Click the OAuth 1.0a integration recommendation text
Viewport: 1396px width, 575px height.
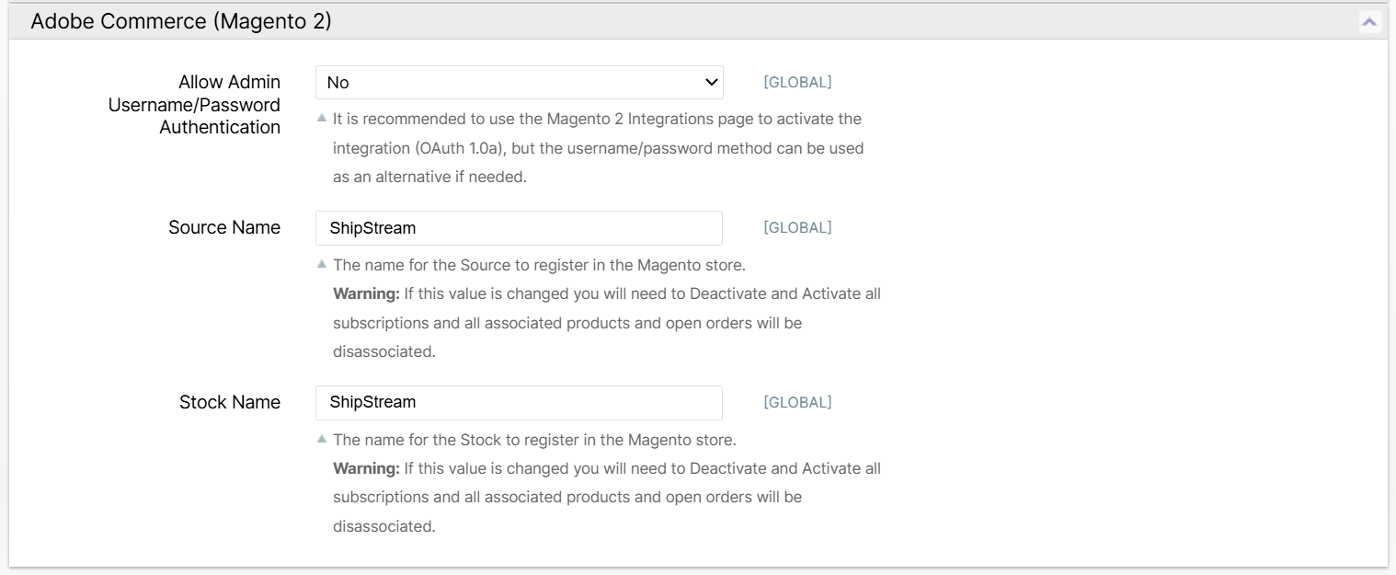(x=598, y=148)
